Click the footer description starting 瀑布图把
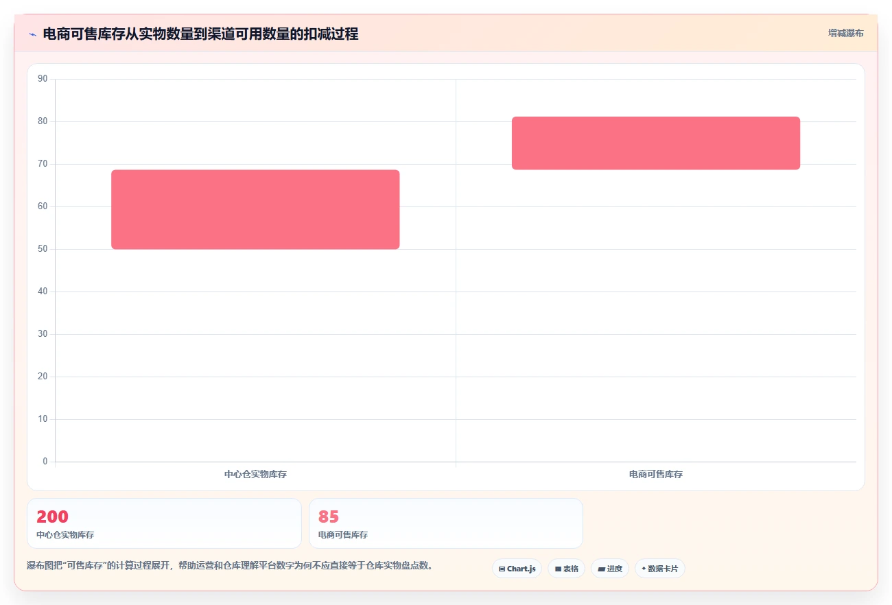Screen dimensions: 892x605 pos(230,566)
